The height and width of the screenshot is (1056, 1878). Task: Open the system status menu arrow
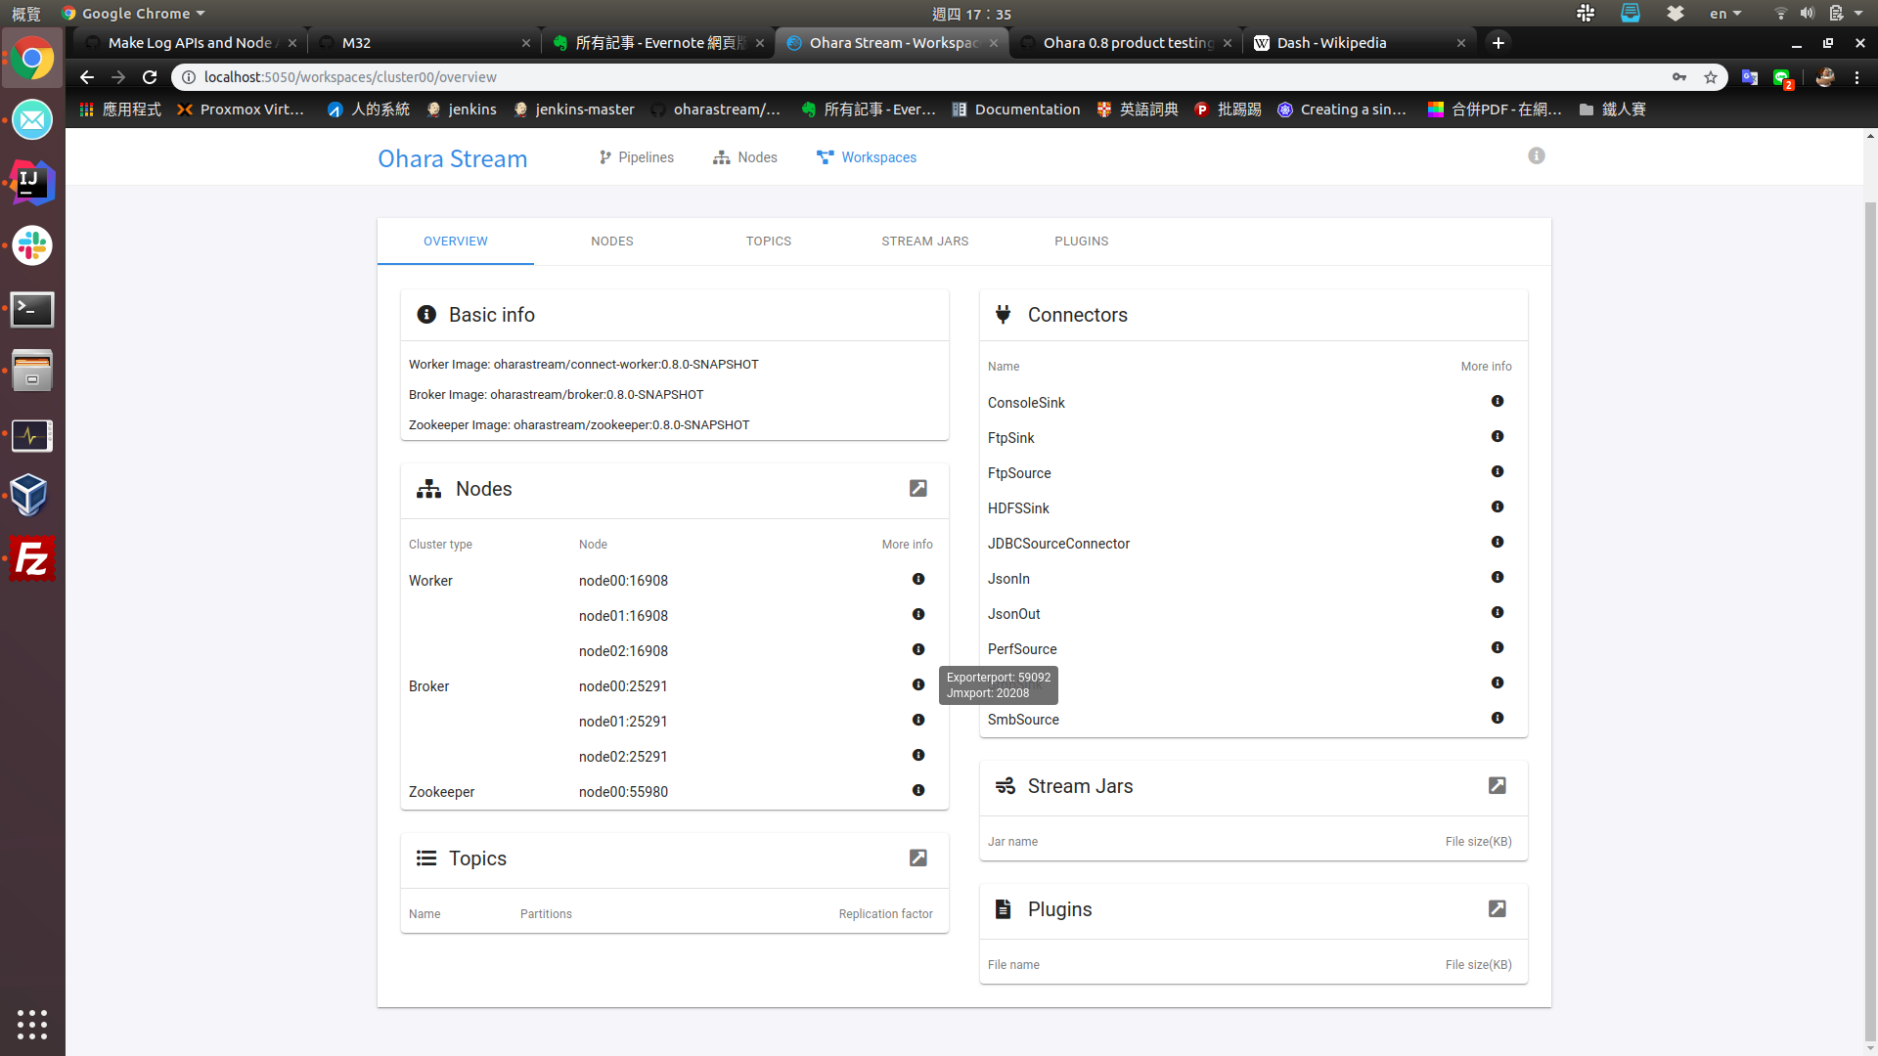(x=1858, y=14)
